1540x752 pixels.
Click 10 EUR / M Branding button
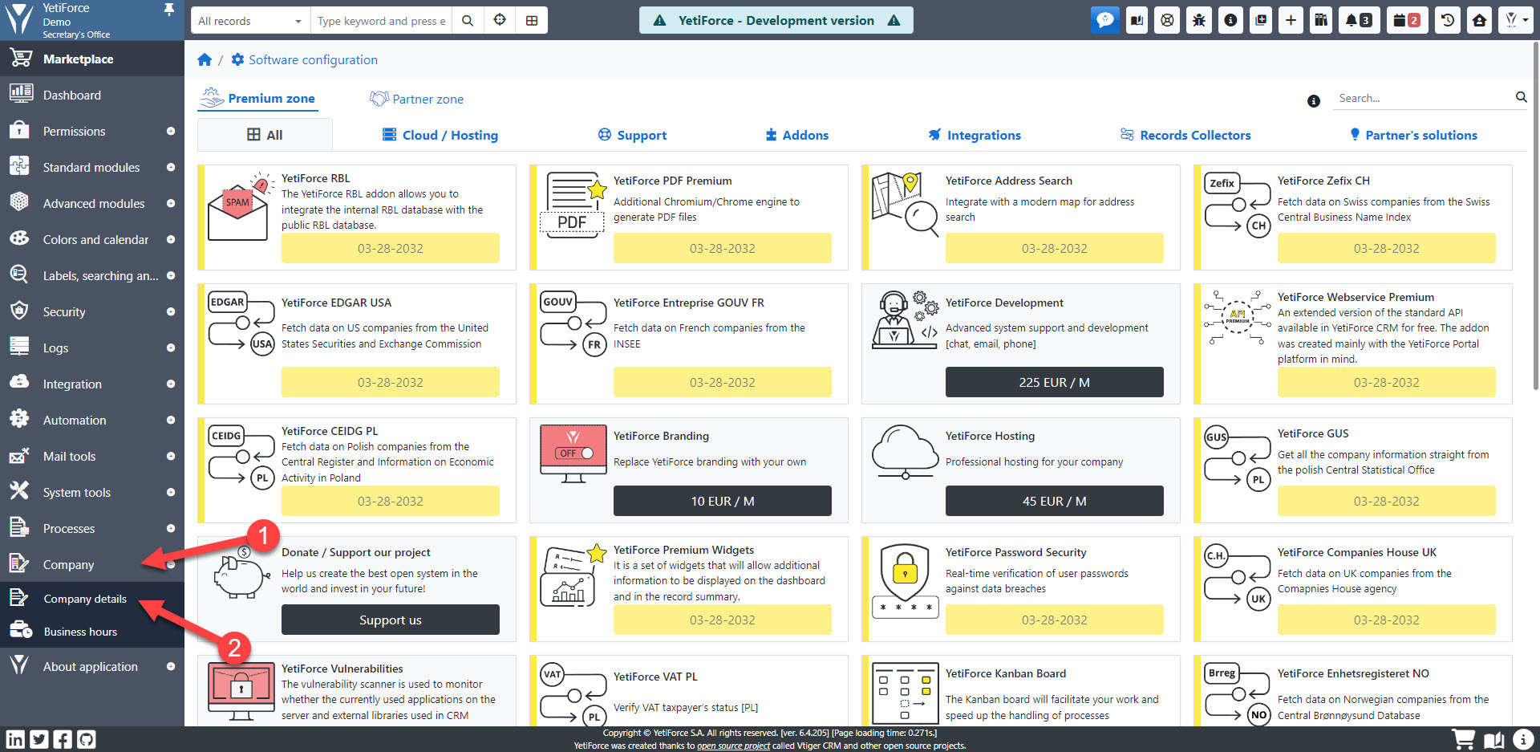(x=723, y=501)
